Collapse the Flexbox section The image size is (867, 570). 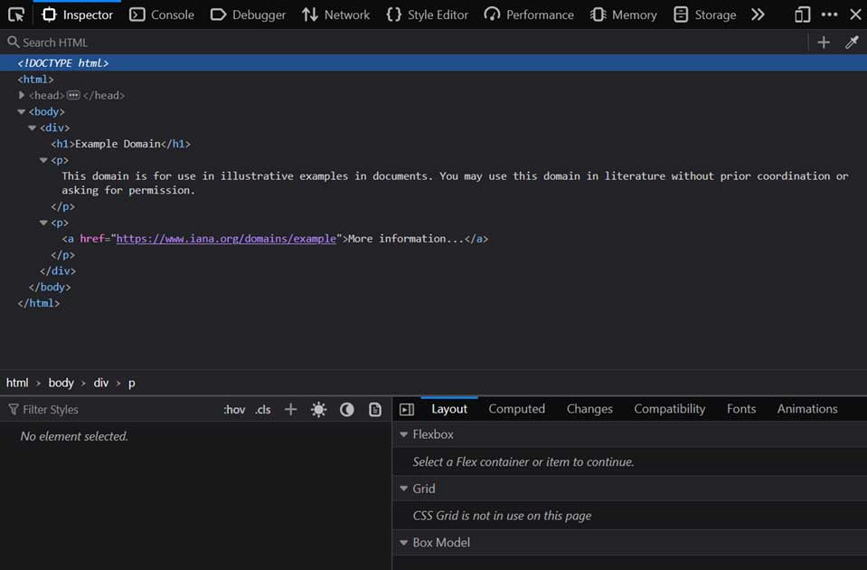[404, 434]
